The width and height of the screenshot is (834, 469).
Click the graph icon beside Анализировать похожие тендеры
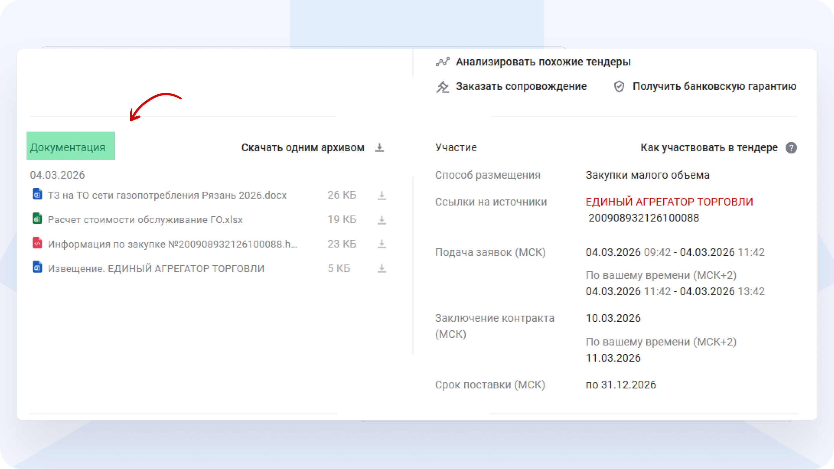coord(442,61)
